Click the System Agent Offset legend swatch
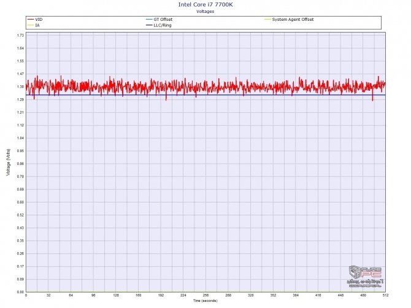 (266, 20)
